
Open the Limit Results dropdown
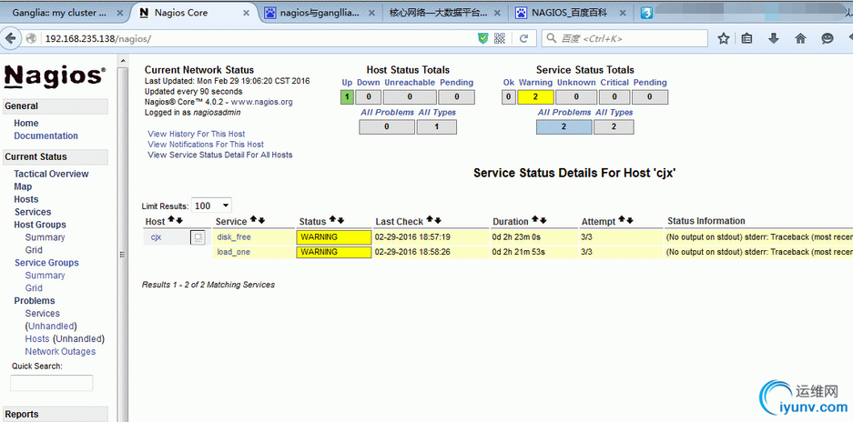click(x=212, y=206)
